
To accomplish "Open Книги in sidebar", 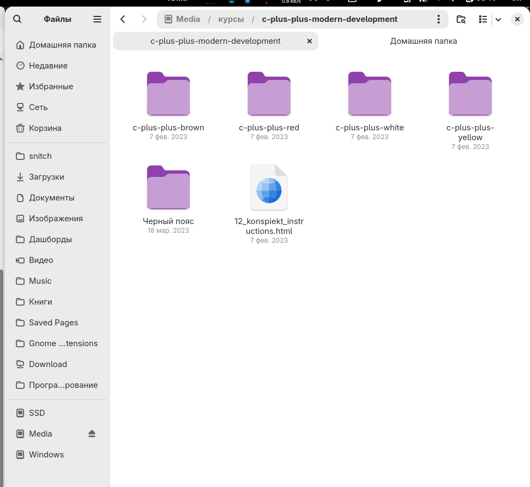I will [57, 302].
